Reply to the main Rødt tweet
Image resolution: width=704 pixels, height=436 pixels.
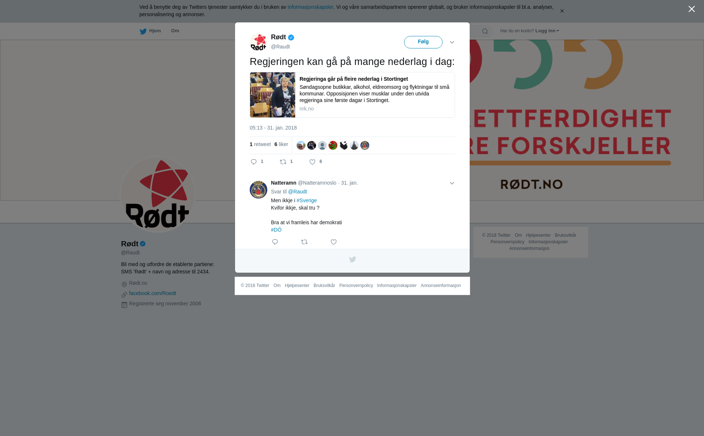coord(257,162)
